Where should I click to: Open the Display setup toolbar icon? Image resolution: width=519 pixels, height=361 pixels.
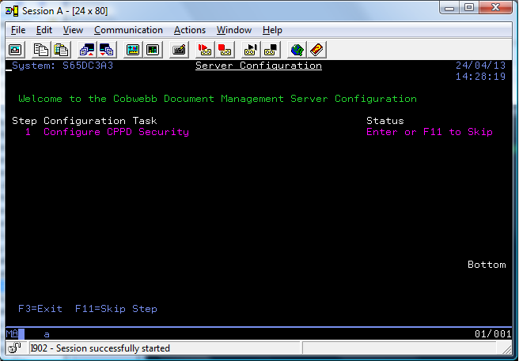(133, 50)
